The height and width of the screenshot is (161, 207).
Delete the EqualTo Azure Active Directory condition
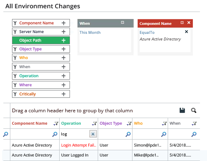[186, 32]
